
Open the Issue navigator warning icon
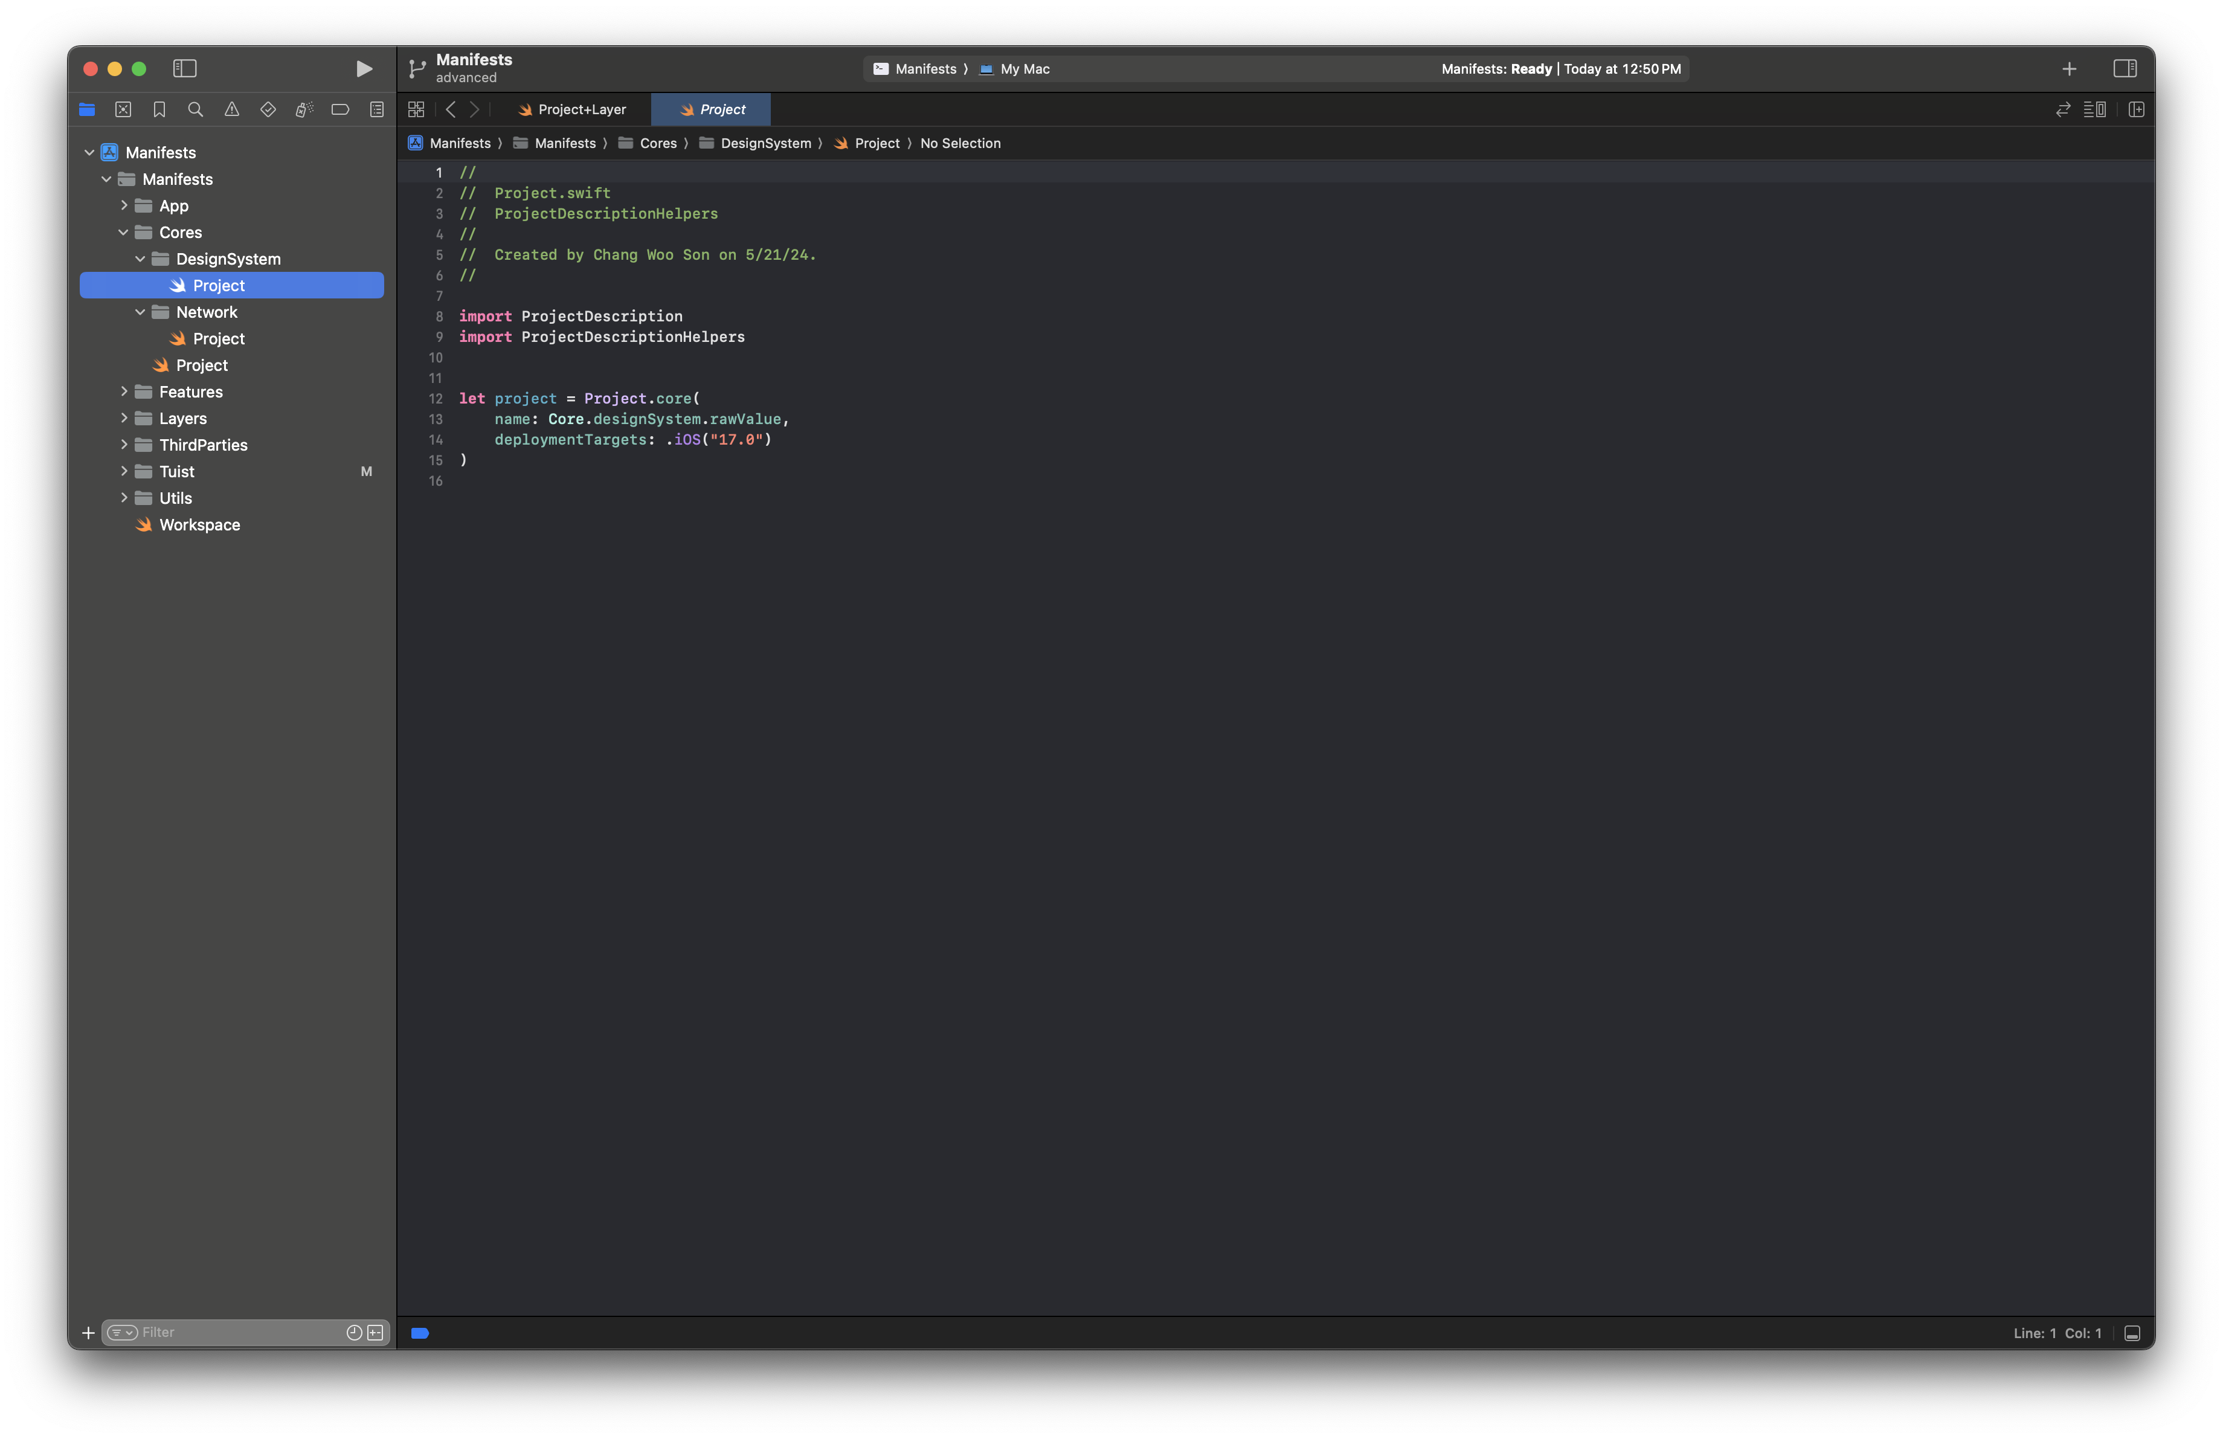click(x=231, y=109)
